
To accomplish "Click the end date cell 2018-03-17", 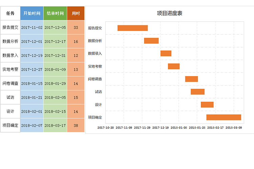I will pos(55,125).
